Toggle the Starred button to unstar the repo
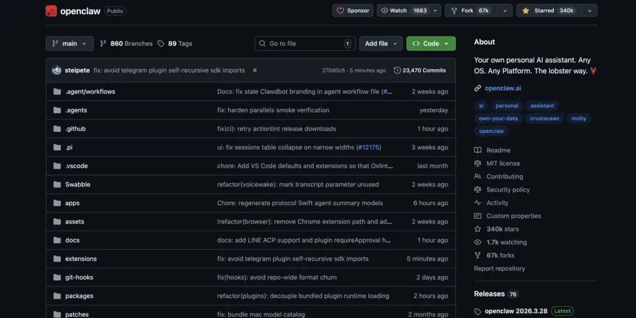 (x=549, y=11)
